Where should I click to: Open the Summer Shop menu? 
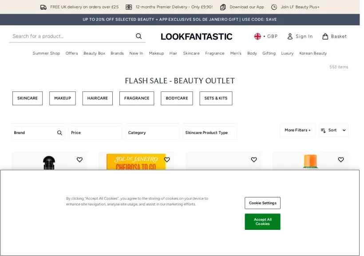coord(46,53)
